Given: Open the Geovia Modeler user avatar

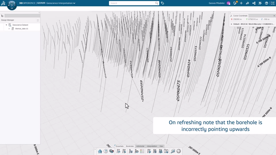Looking at the screenshot, I should (229, 3).
